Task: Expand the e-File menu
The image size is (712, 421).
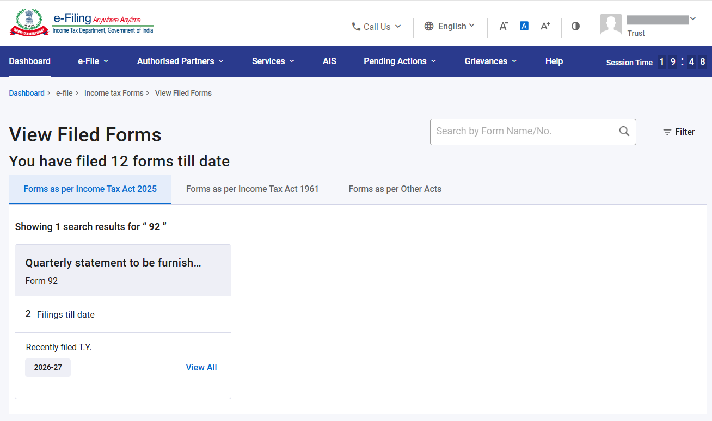Action: (93, 61)
